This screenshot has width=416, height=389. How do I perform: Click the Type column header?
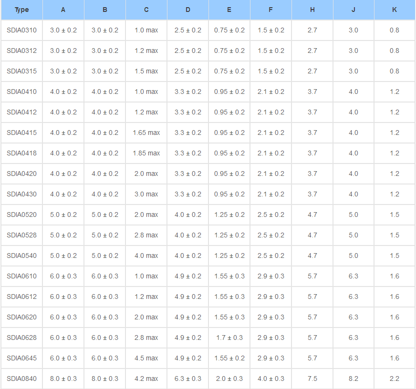tap(22, 10)
